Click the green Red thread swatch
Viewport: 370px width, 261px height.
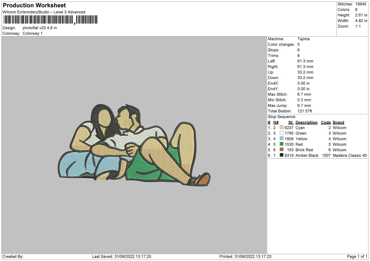(x=282, y=144)
